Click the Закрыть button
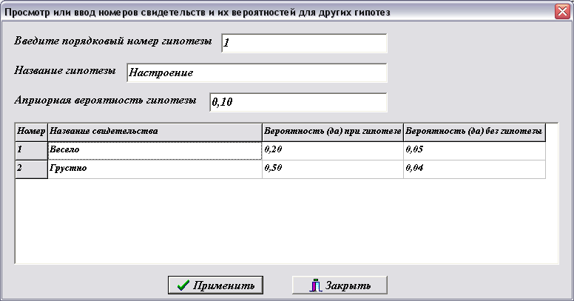This screenshot has height=301, width=574. pyautogui.click(x=340, y=285)
